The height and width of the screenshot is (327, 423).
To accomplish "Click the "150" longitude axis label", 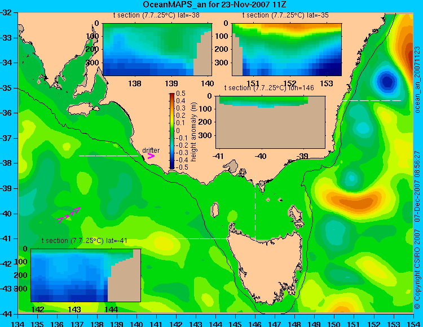I will (x=334, y=324).
